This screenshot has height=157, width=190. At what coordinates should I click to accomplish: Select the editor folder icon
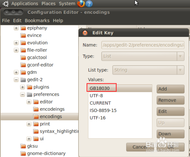click(36, 102)
